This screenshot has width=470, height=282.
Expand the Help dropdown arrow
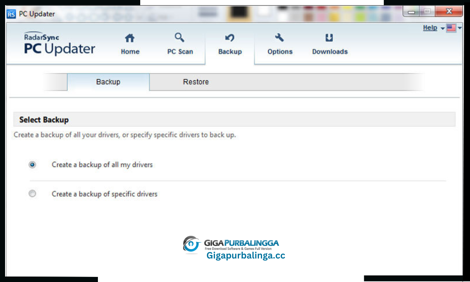point(443,28)
